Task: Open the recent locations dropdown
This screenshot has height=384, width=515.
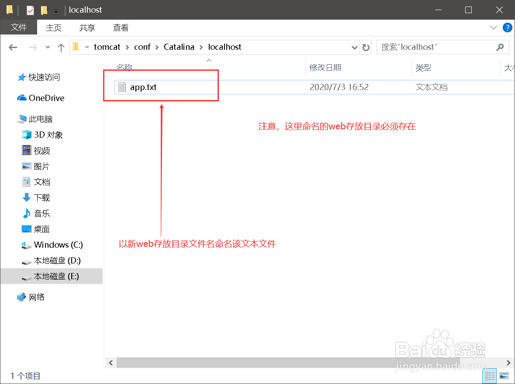Action: pyautogui.click(x=48, y=47)
